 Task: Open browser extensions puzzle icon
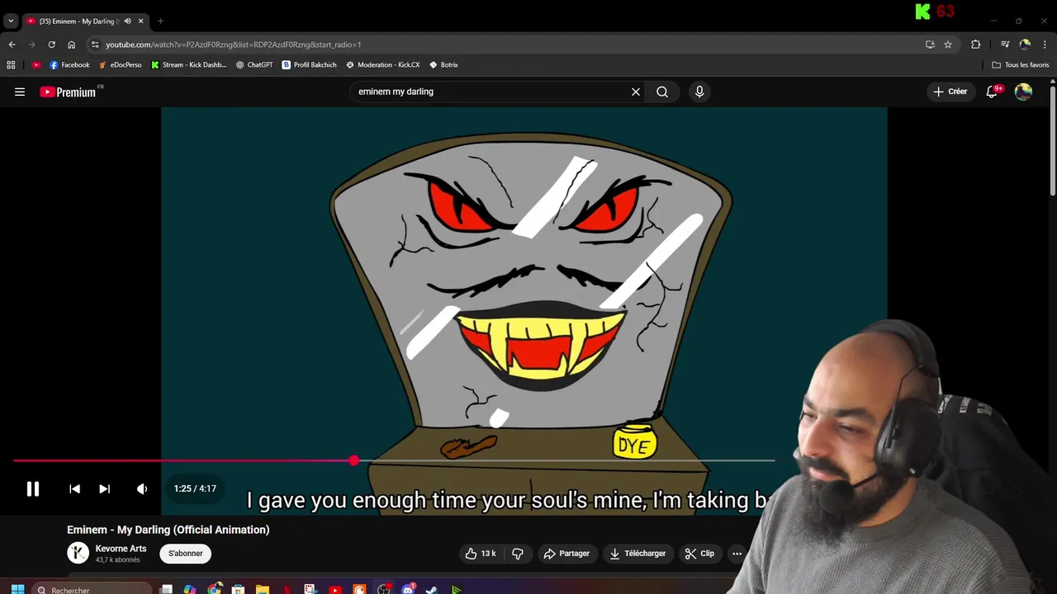tap(976, 45)
